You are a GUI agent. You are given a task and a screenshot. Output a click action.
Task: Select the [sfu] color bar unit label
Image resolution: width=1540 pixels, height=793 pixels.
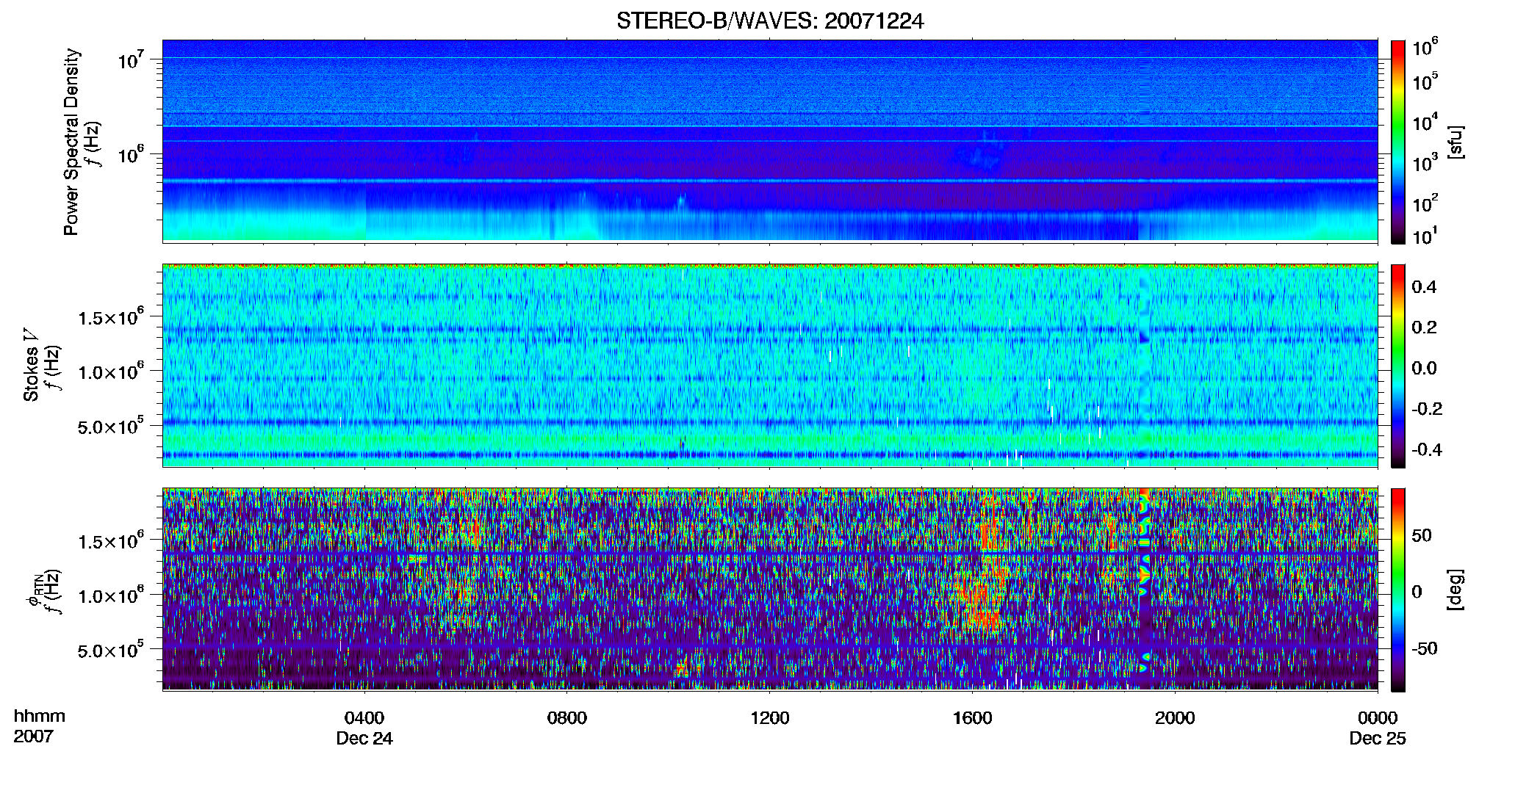[1456, 142]
